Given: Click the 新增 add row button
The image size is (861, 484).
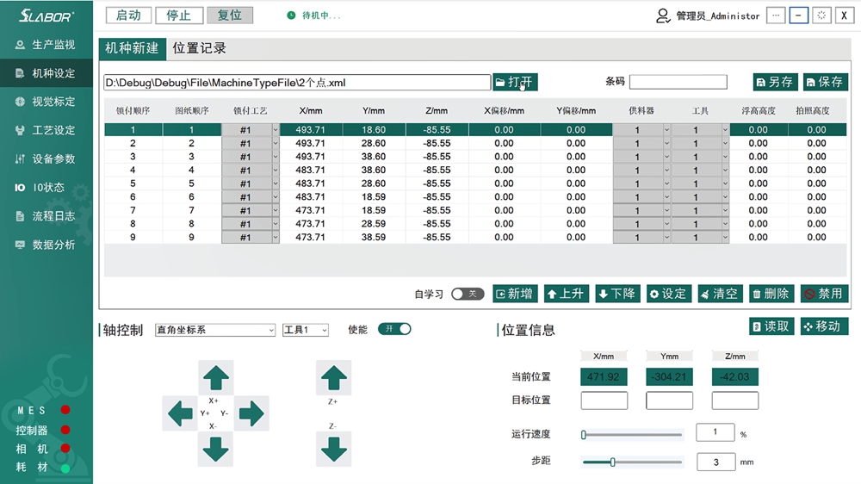Looking at the screenshot, I should point(515,294).
